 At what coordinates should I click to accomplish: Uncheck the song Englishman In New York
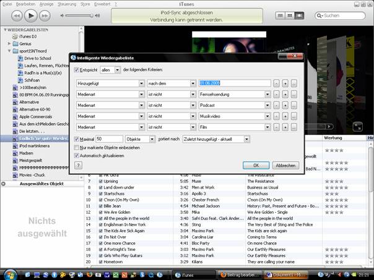[x=101, y=225]
